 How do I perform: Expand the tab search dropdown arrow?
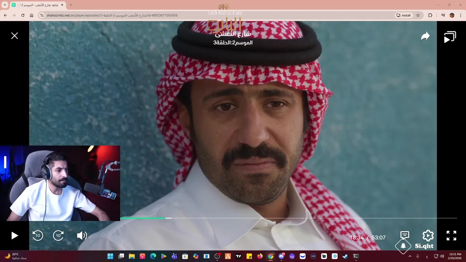click(5, 5)
